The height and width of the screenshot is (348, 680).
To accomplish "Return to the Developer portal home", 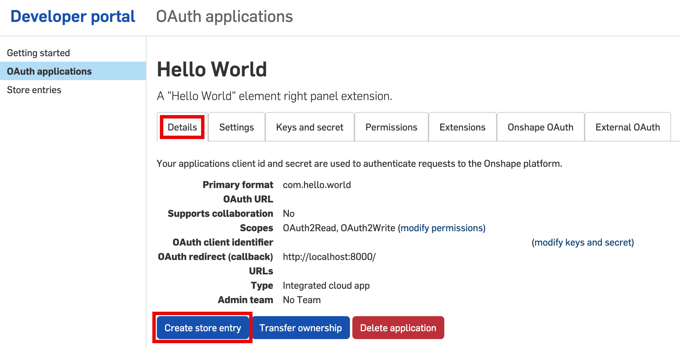I will (73, 16).
